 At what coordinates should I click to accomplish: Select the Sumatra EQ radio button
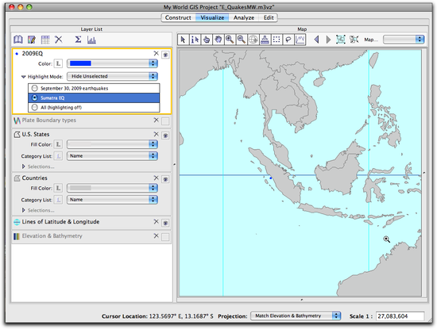[x=34, y=98]
